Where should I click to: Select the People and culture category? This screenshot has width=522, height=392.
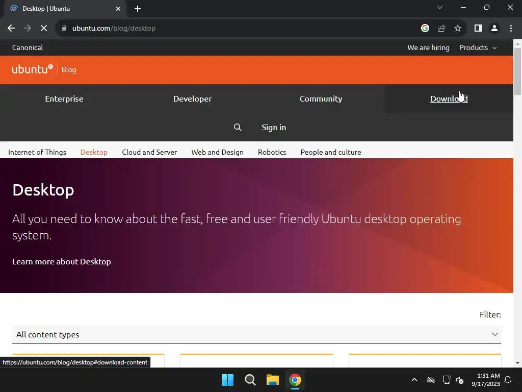[331, 152]
